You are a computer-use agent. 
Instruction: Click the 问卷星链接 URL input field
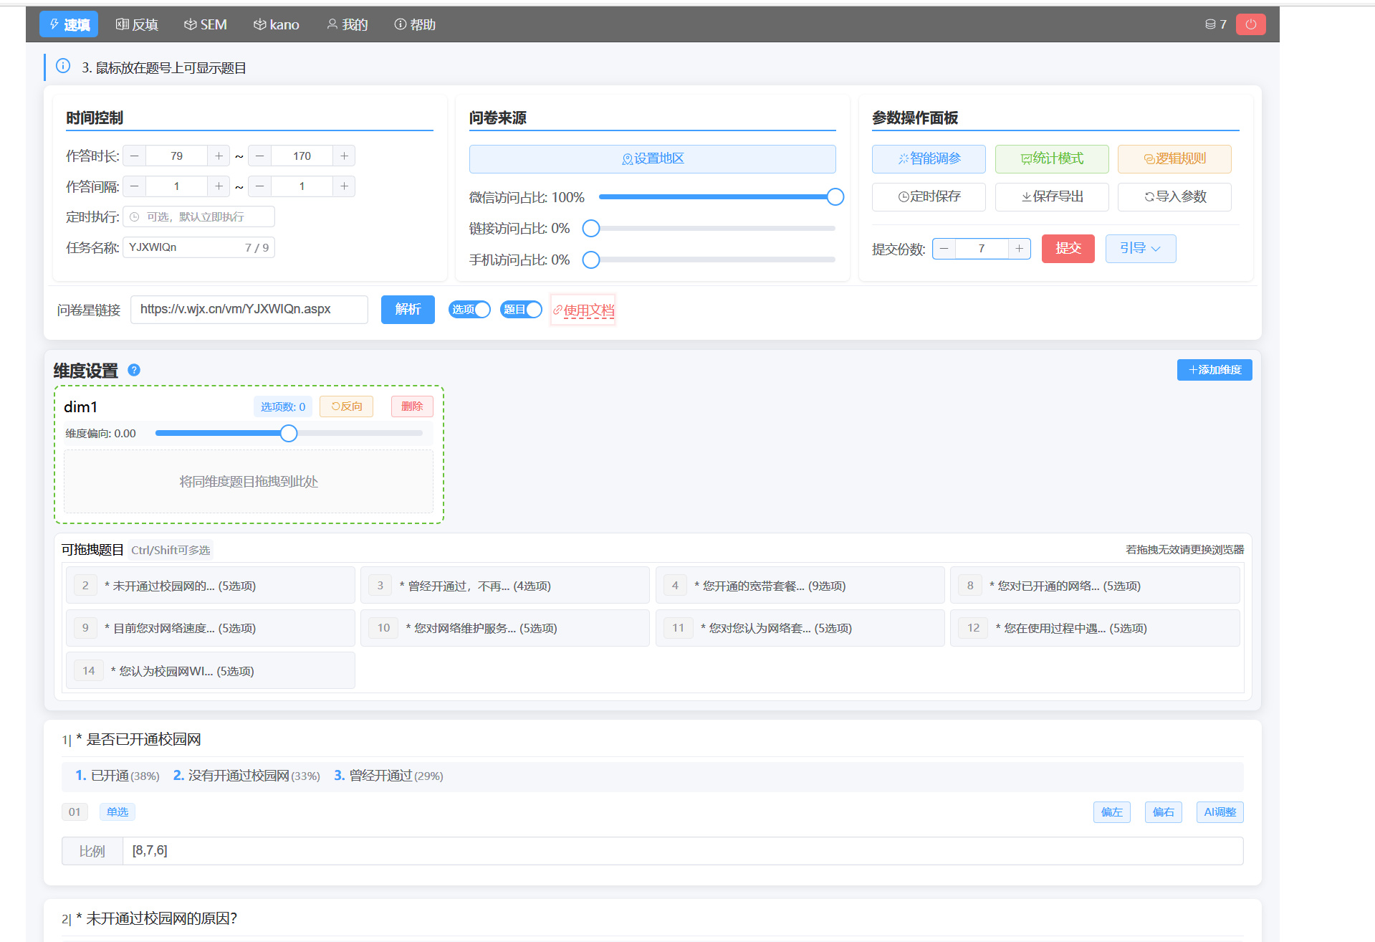pos(249,309)
